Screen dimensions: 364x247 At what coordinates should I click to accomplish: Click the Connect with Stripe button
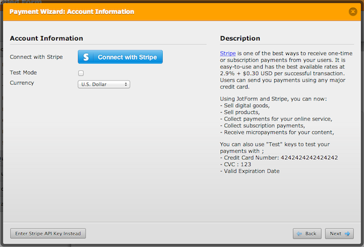pos(120,57)
